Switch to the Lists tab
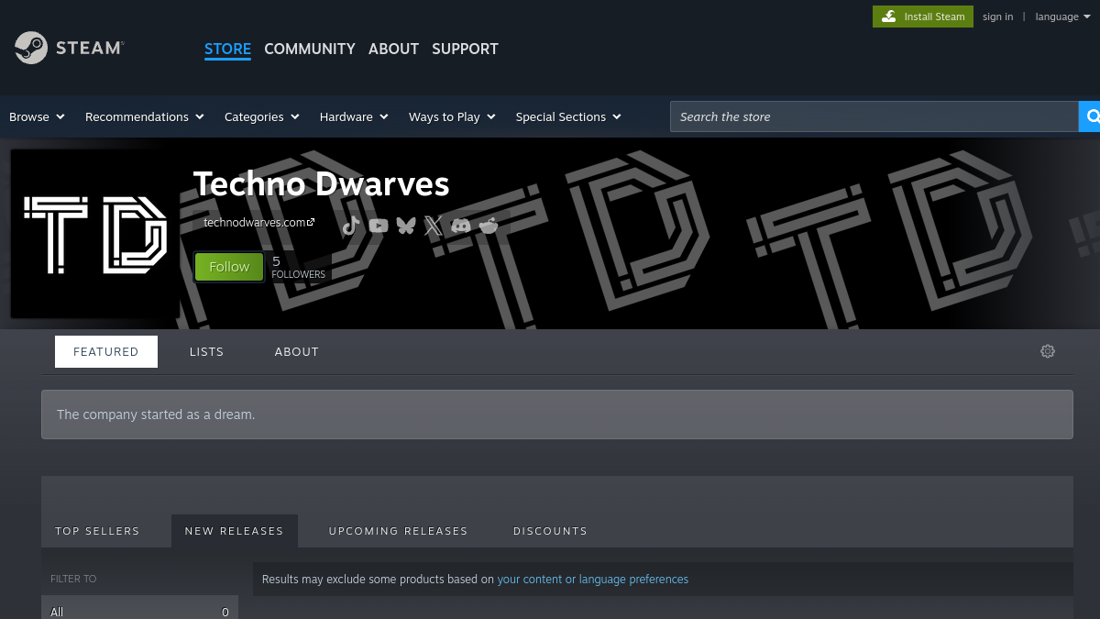Viewport: 1100px width, 619px height. coord(206,351)
